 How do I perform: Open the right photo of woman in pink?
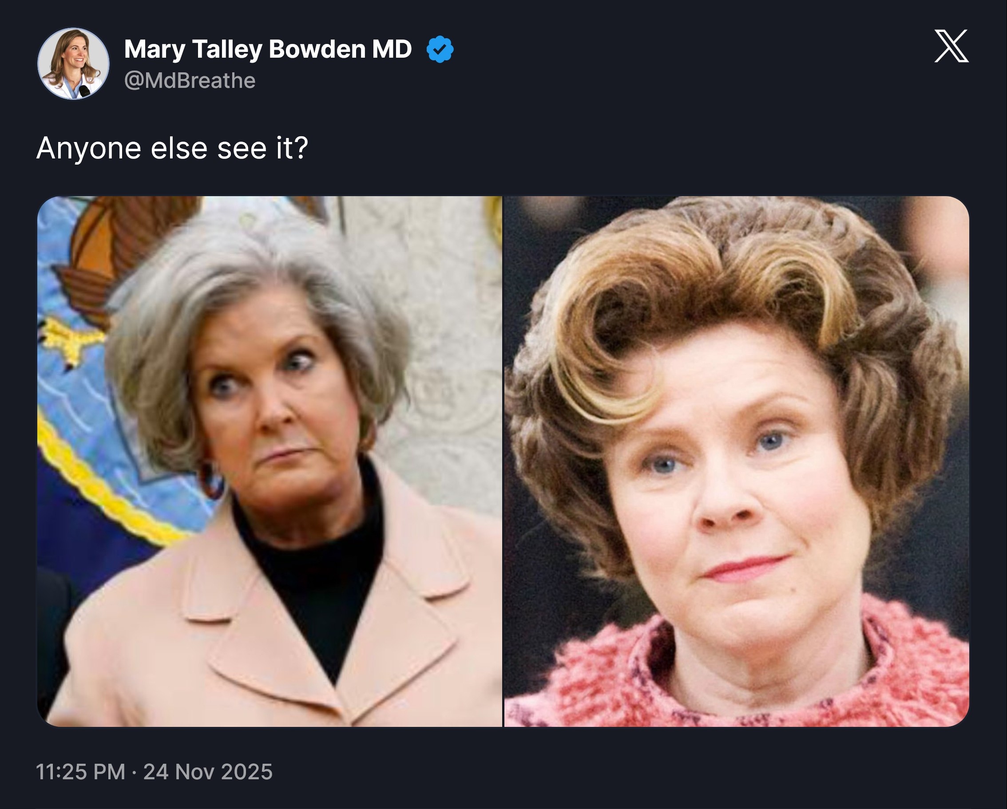pyautogui.click(x=737, y=461)
